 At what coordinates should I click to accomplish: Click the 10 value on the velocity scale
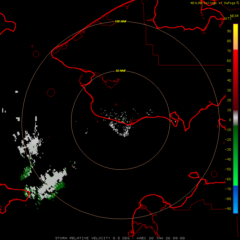[229, 110]
